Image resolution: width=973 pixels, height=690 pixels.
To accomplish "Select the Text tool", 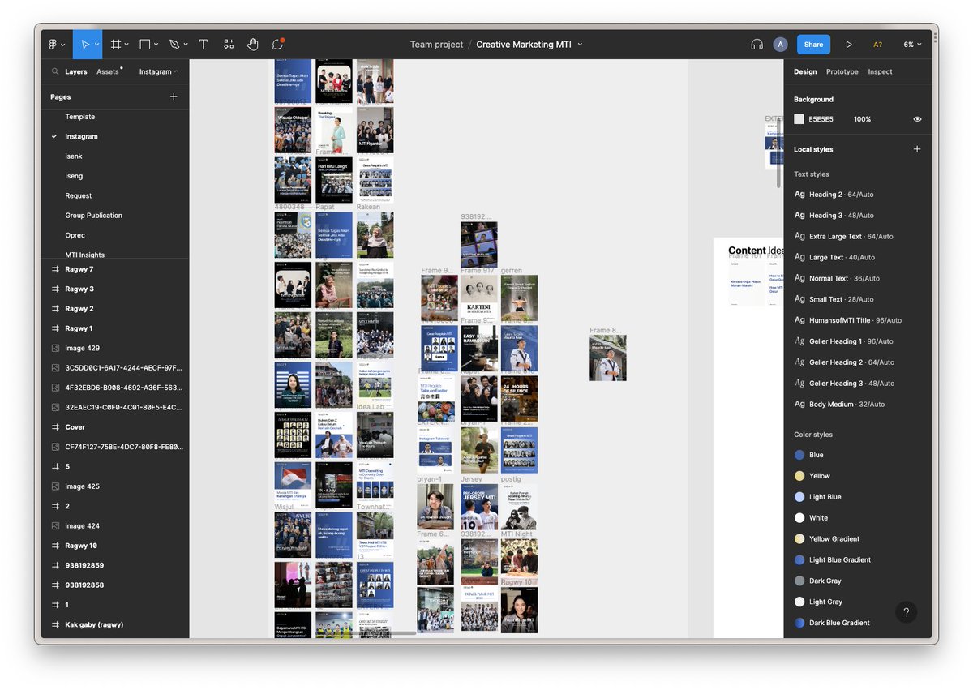I will click(x=203, y=45).
